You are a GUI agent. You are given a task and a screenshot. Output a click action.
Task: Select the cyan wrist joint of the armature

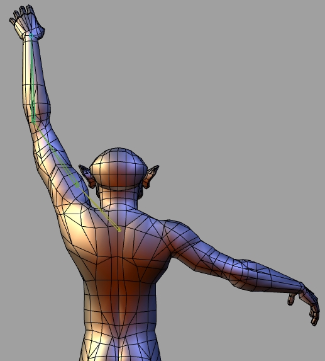(31, 36)
